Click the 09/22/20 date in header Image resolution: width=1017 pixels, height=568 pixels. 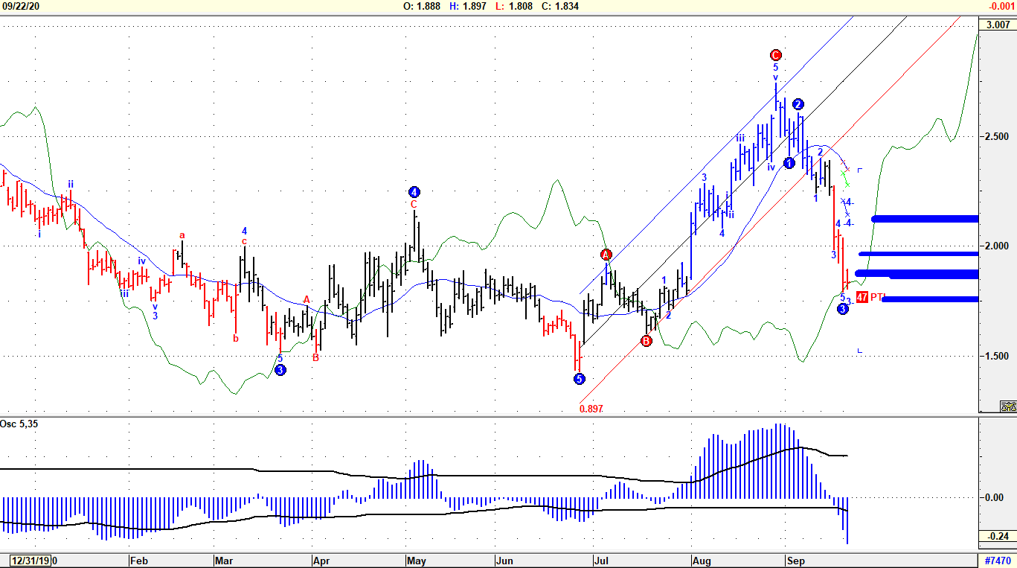click(x=20, y=6)
